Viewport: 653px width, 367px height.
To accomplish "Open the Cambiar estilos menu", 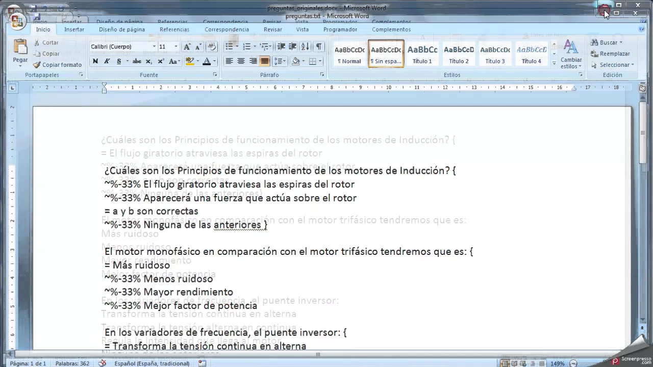I will (x=571, y=55).
